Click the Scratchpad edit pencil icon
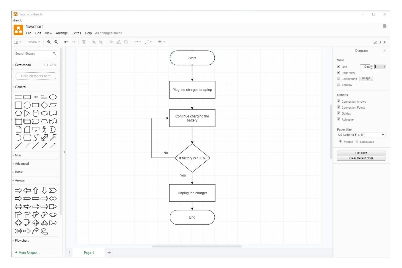This screenshot has height=268, width=402. click(x=51, y=65)
